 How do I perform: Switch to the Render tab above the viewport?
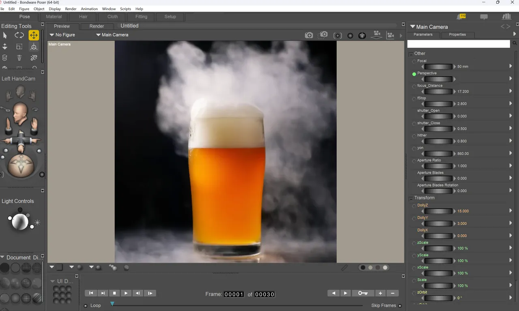pos(97,26)
